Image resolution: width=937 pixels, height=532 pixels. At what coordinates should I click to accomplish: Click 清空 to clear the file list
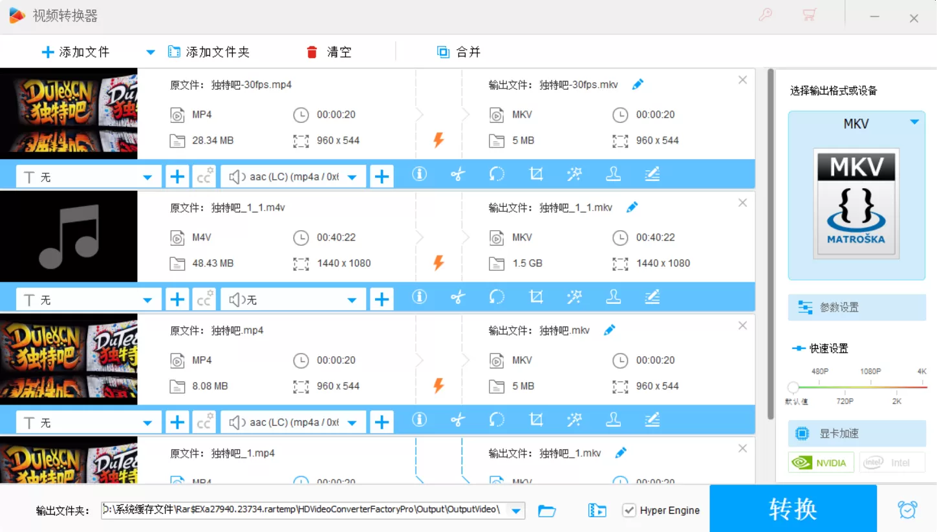[x=329, y=52]
